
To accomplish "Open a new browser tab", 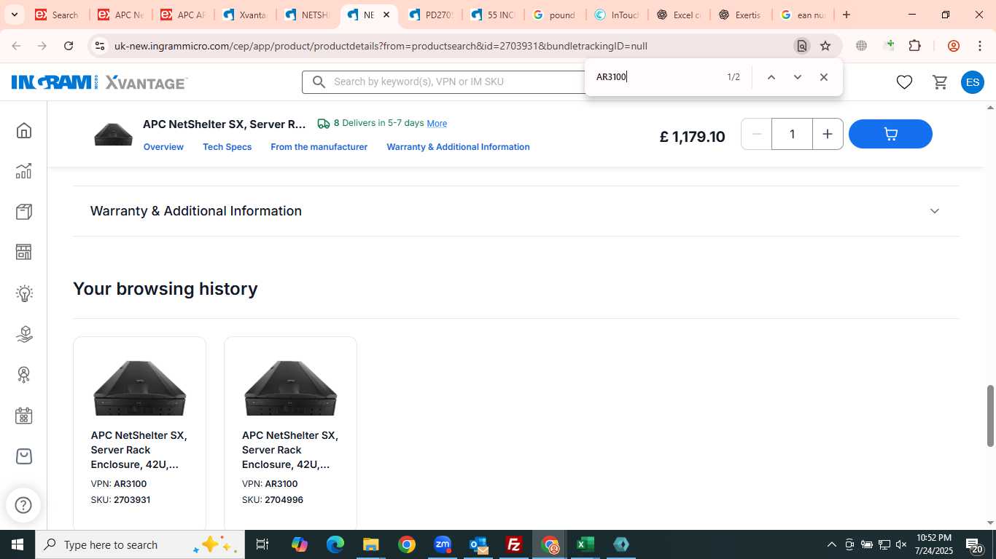I will pyautogui.click(x=846, y=15).
